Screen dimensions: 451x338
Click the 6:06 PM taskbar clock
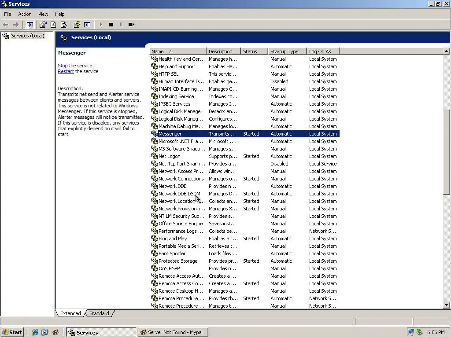[436, 332]
